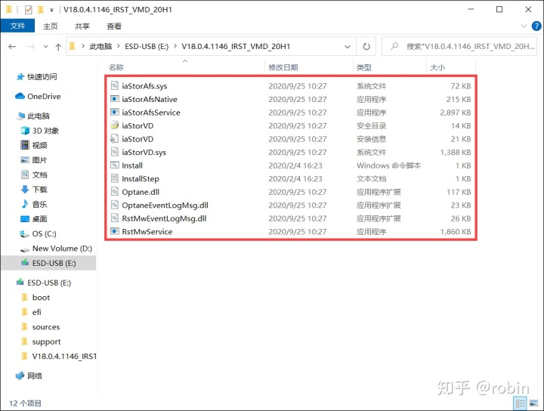544x411 pixels.
Task: Open the help question mark icon
Action: click(536, 26)
